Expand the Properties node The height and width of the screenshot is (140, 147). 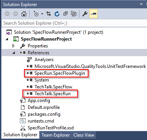tap(13, 46)
